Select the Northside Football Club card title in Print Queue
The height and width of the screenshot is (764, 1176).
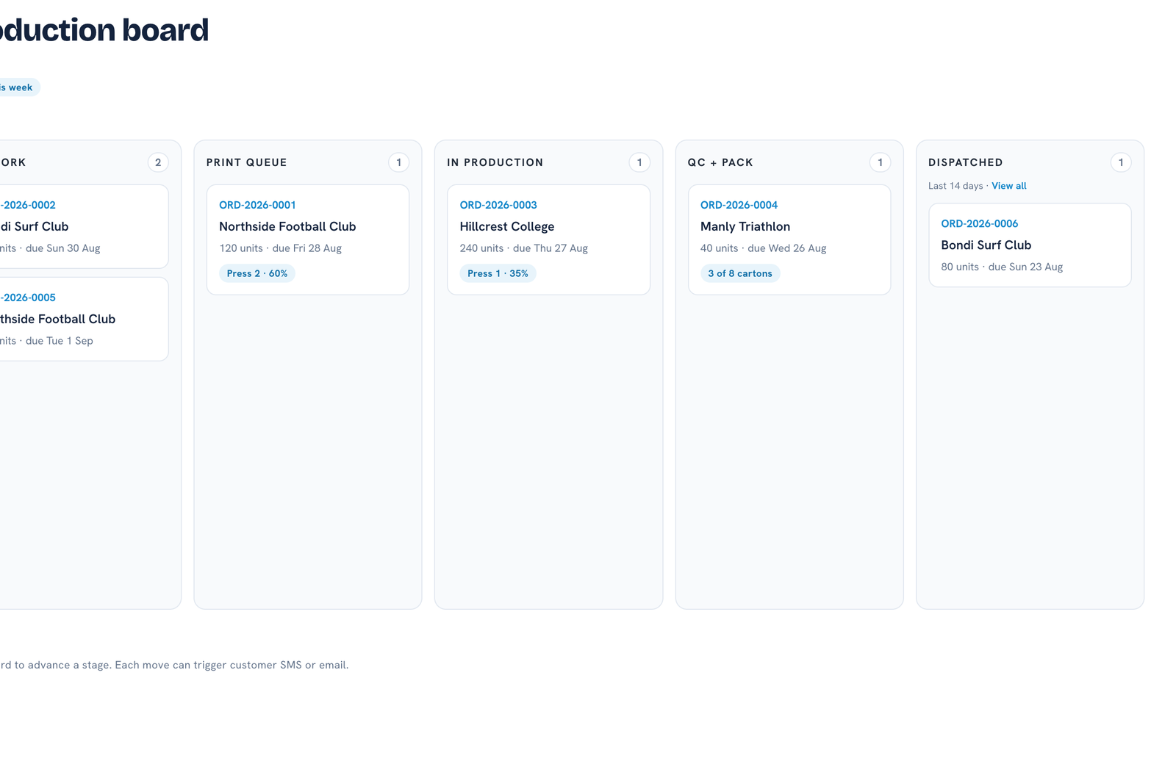287,226
